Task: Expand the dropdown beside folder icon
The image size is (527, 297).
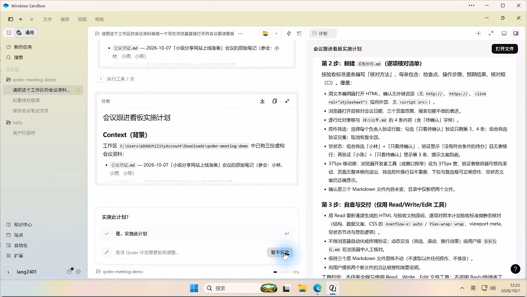Action: coord(276,34)
